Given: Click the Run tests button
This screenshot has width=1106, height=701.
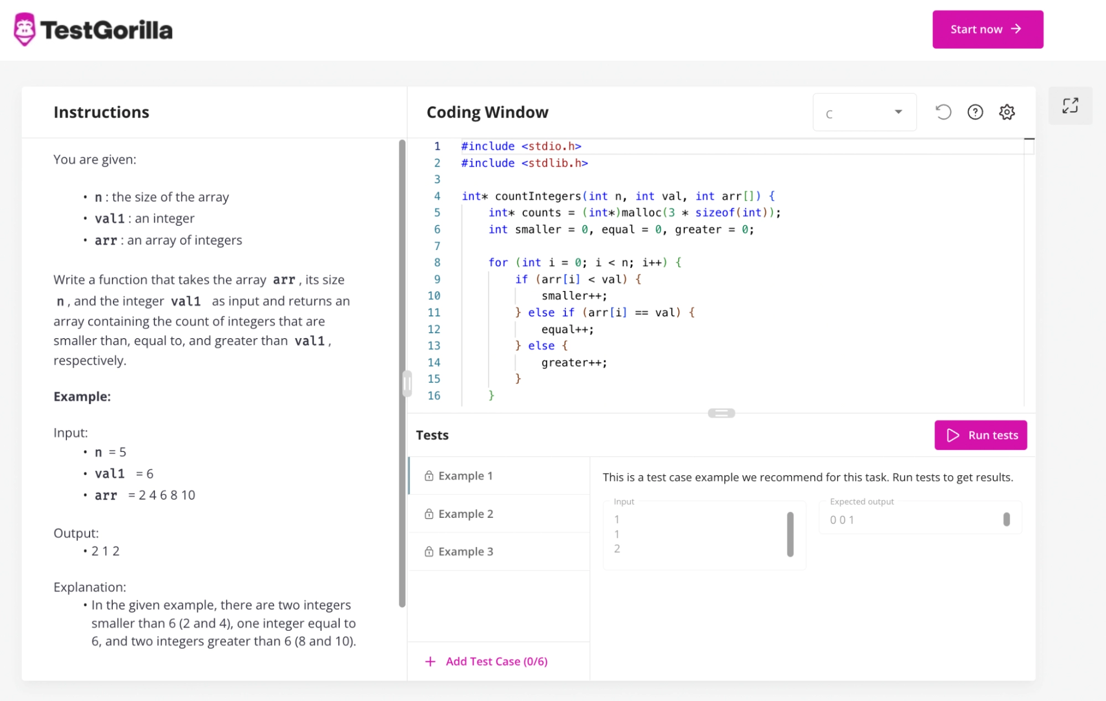Looking at the screenshot, I should pos(980,435).
